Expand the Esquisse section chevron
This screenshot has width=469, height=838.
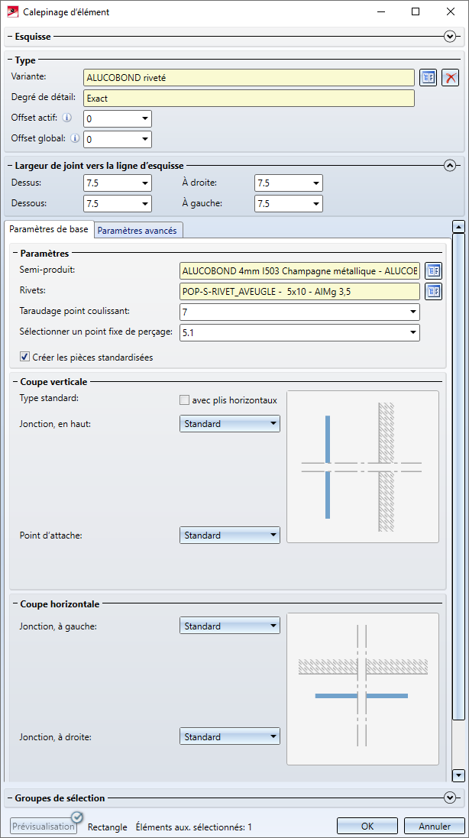tap(450, 37)
